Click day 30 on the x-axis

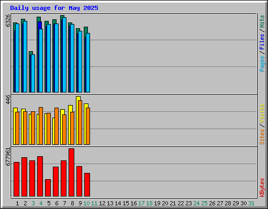click(x=243, y=203)
